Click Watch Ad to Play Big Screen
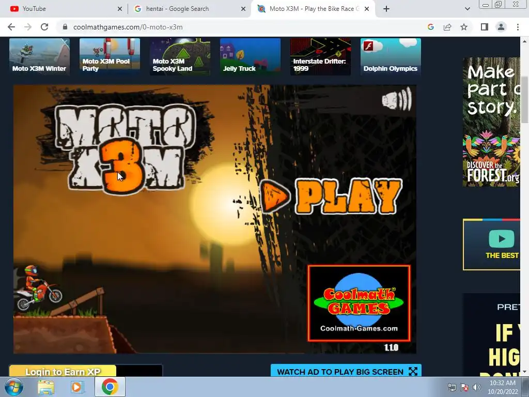Screen dimensions: 529x397 pos(346,371)
